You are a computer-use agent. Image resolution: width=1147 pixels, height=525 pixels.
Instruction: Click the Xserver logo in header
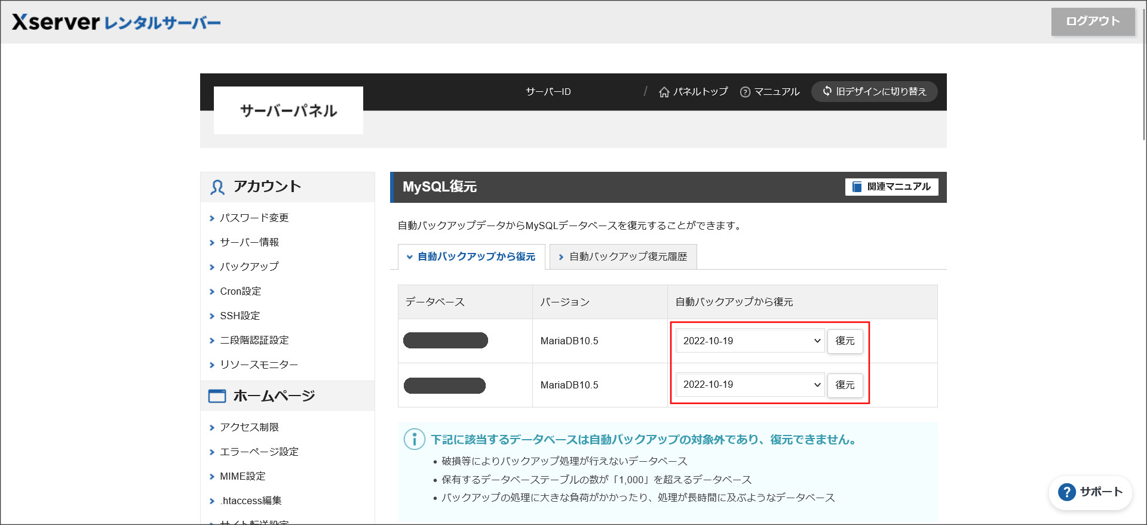click(116, 23)
